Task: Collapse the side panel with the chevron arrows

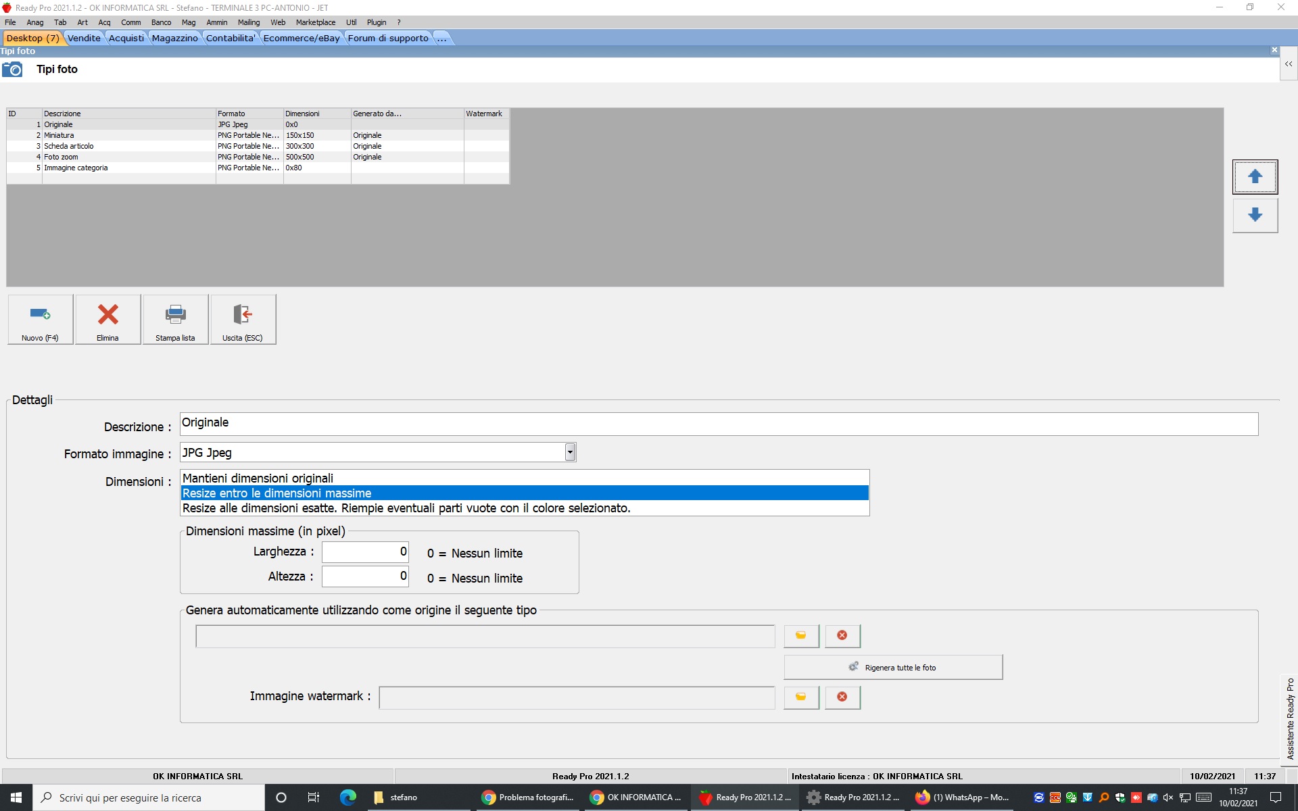Action: 1289,64
